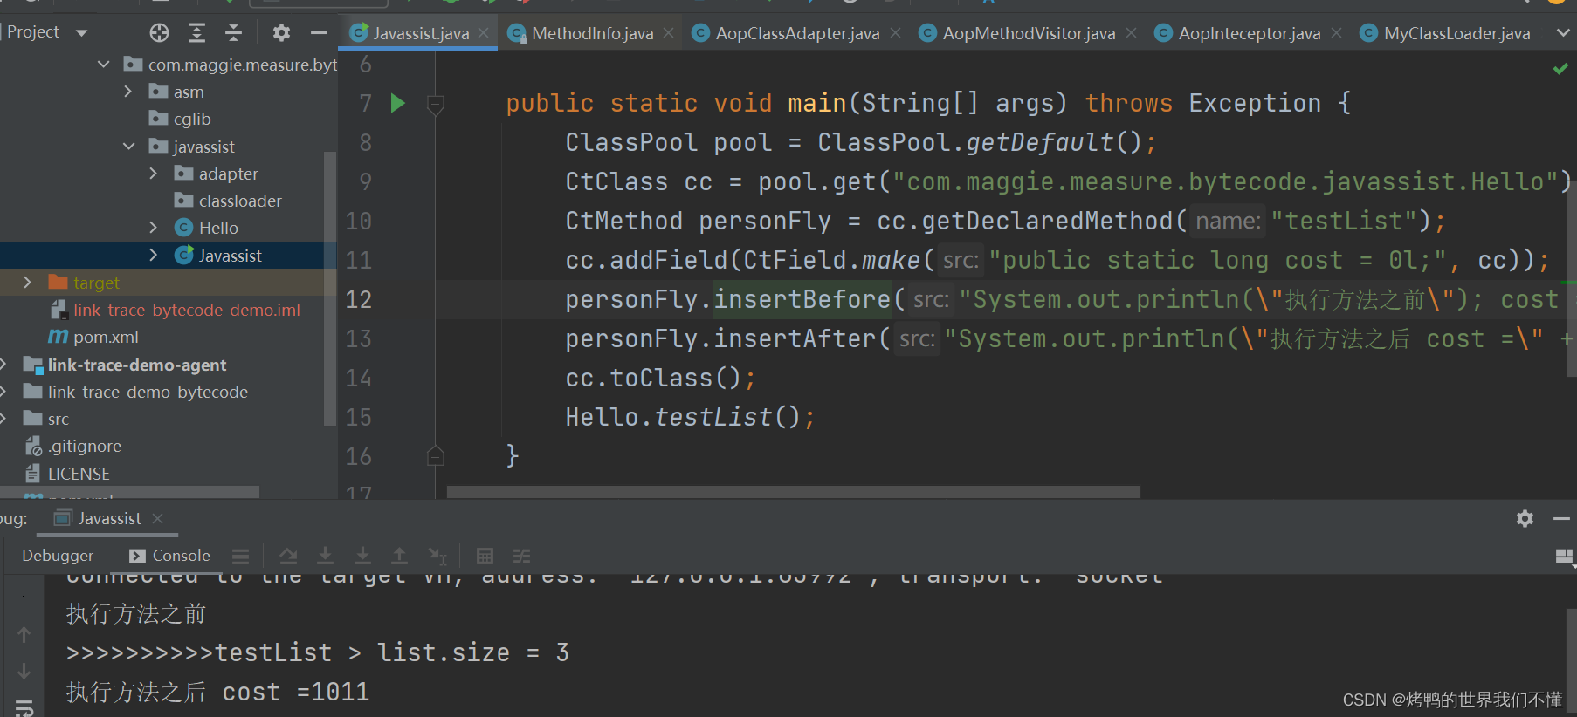Viewport: 1577px width, 717px height.
Task: Click the Trace Current Stream Chain icon
Action: [521, 556]
